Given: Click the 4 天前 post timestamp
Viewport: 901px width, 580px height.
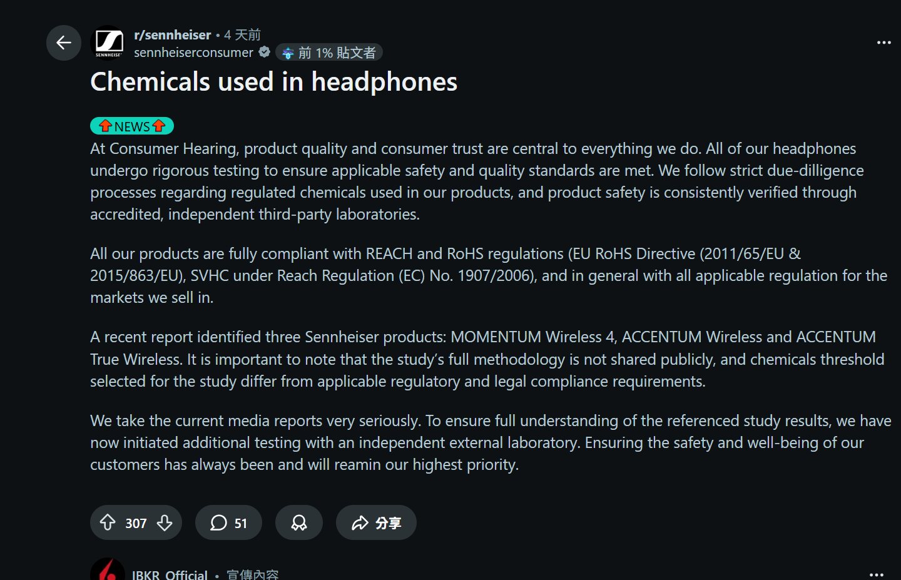Looking at the screenshot, I should 242,35.
